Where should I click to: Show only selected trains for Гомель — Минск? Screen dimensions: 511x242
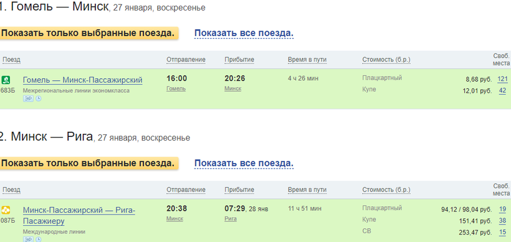88,33
